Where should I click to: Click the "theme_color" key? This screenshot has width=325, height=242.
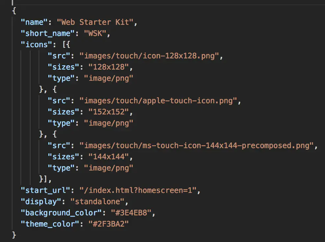[x=50, y=224]
